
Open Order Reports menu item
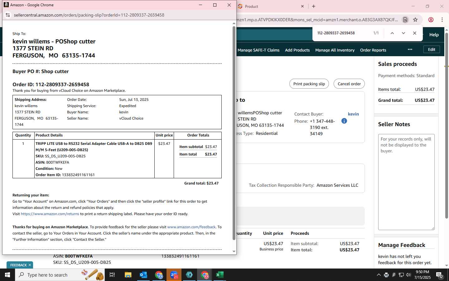click(x=373, y=50)
